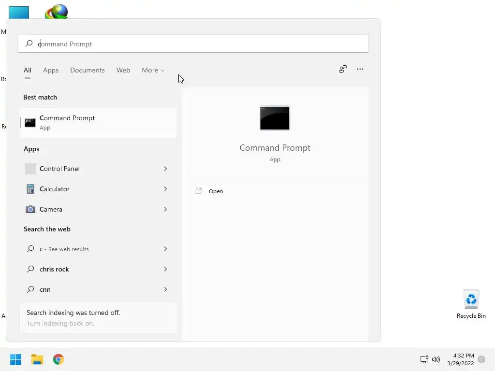Click Open in the preview pane
This screenshot has height=371, width=495.
click(216, 191)
